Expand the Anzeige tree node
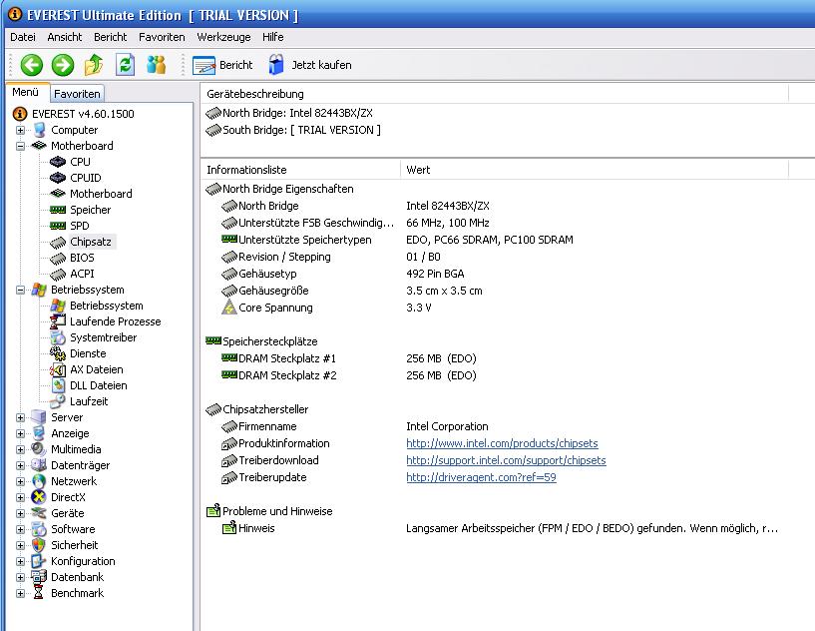The width and height of the screenshot is (815, 631). click(x=20, y=434)
